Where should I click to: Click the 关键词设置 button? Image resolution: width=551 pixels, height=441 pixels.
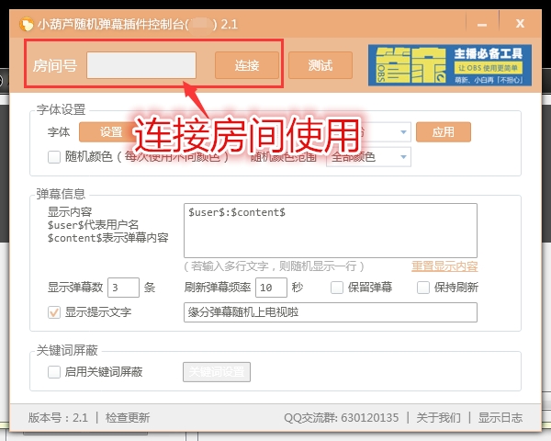tap(217, 372)
